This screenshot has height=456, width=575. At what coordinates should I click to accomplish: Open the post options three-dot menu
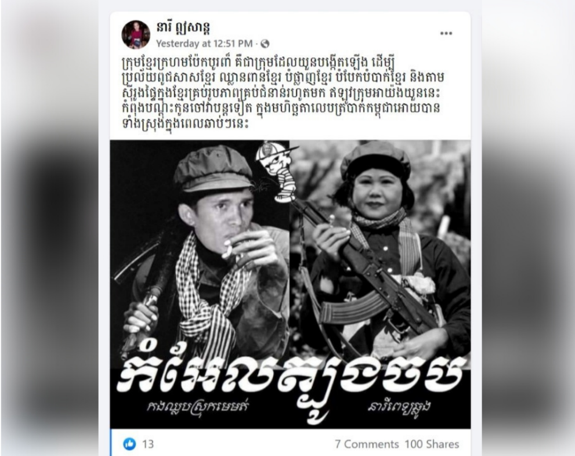[x=446, y=33]
